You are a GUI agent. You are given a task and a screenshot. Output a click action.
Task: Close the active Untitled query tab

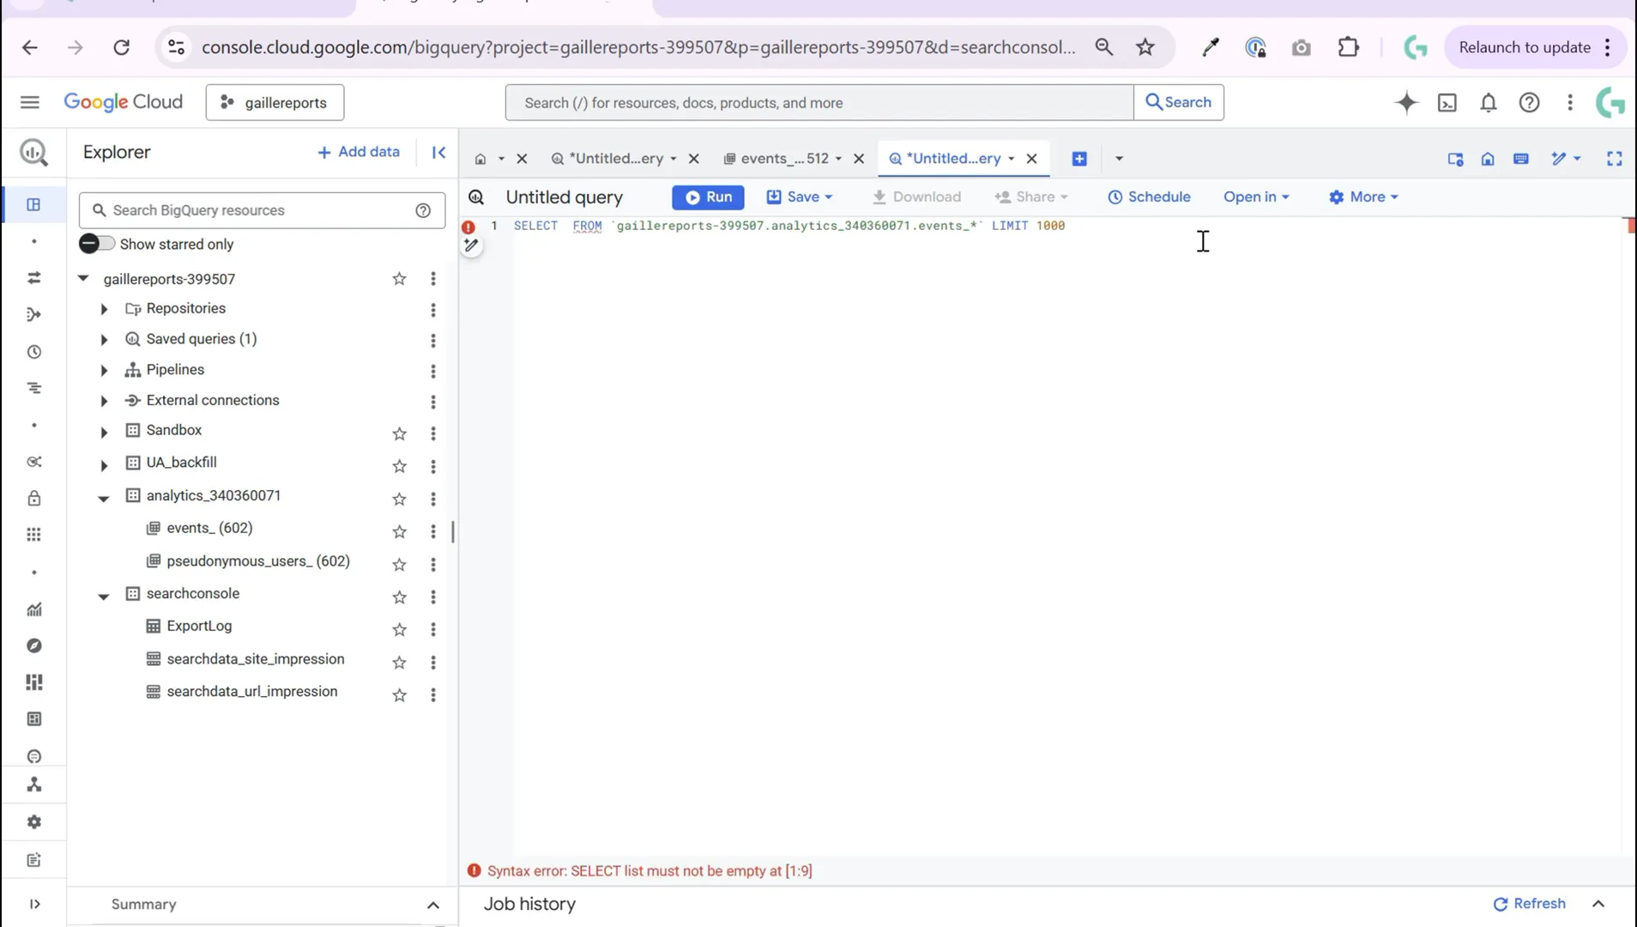pyautogui.click(x=1032, y=159)
